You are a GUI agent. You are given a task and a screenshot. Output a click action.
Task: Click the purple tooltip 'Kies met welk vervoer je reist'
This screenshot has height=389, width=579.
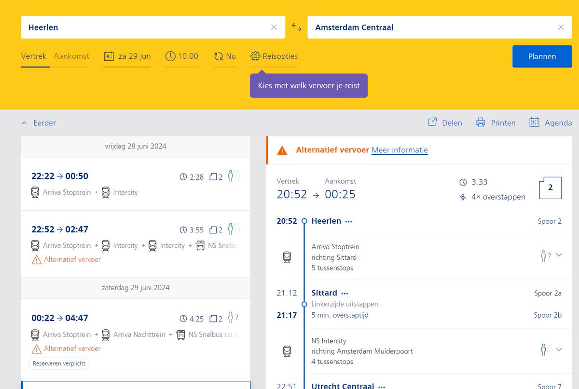click(x=309, y=86)
